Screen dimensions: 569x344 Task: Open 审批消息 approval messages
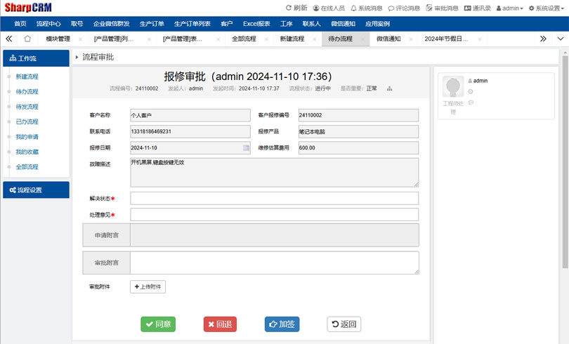[x=442, y=8]
